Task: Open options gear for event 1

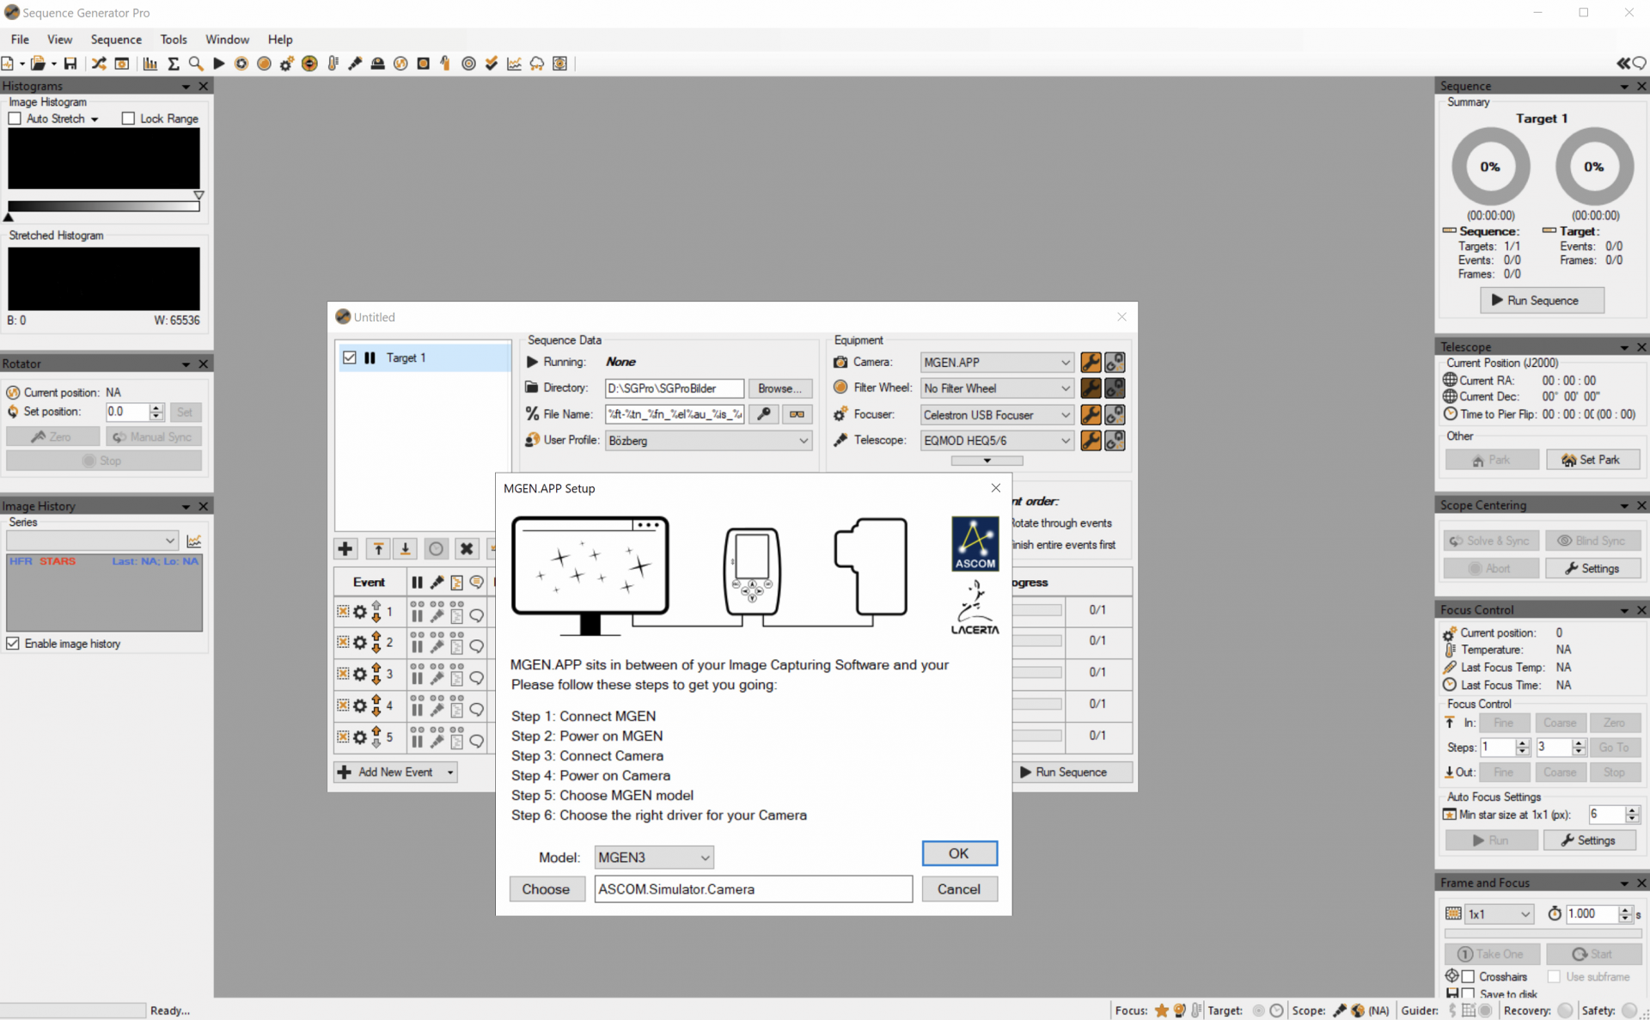Action: tap(360, 612)
